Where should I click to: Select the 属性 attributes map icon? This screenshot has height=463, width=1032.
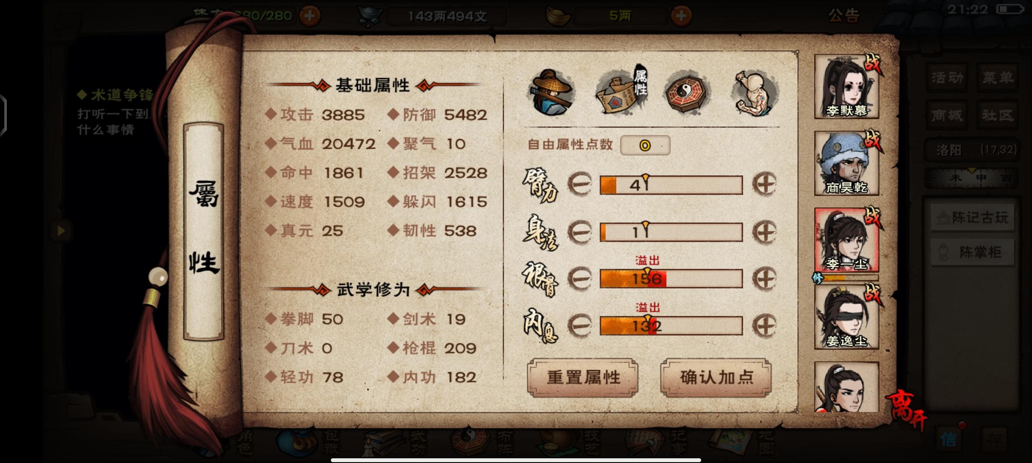click(621, 92)
